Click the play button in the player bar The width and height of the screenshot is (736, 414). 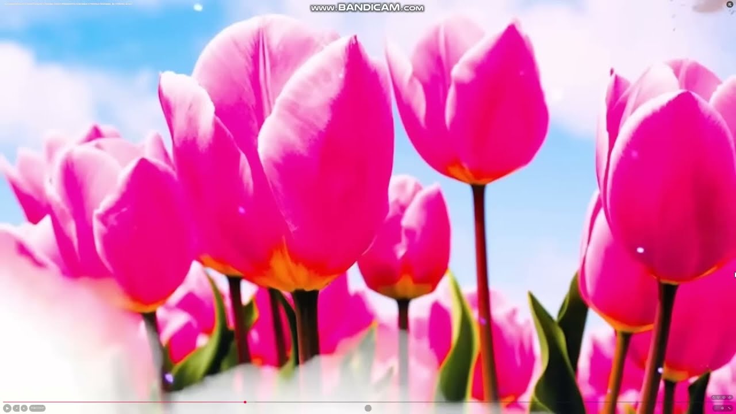(x=7, y=408)
